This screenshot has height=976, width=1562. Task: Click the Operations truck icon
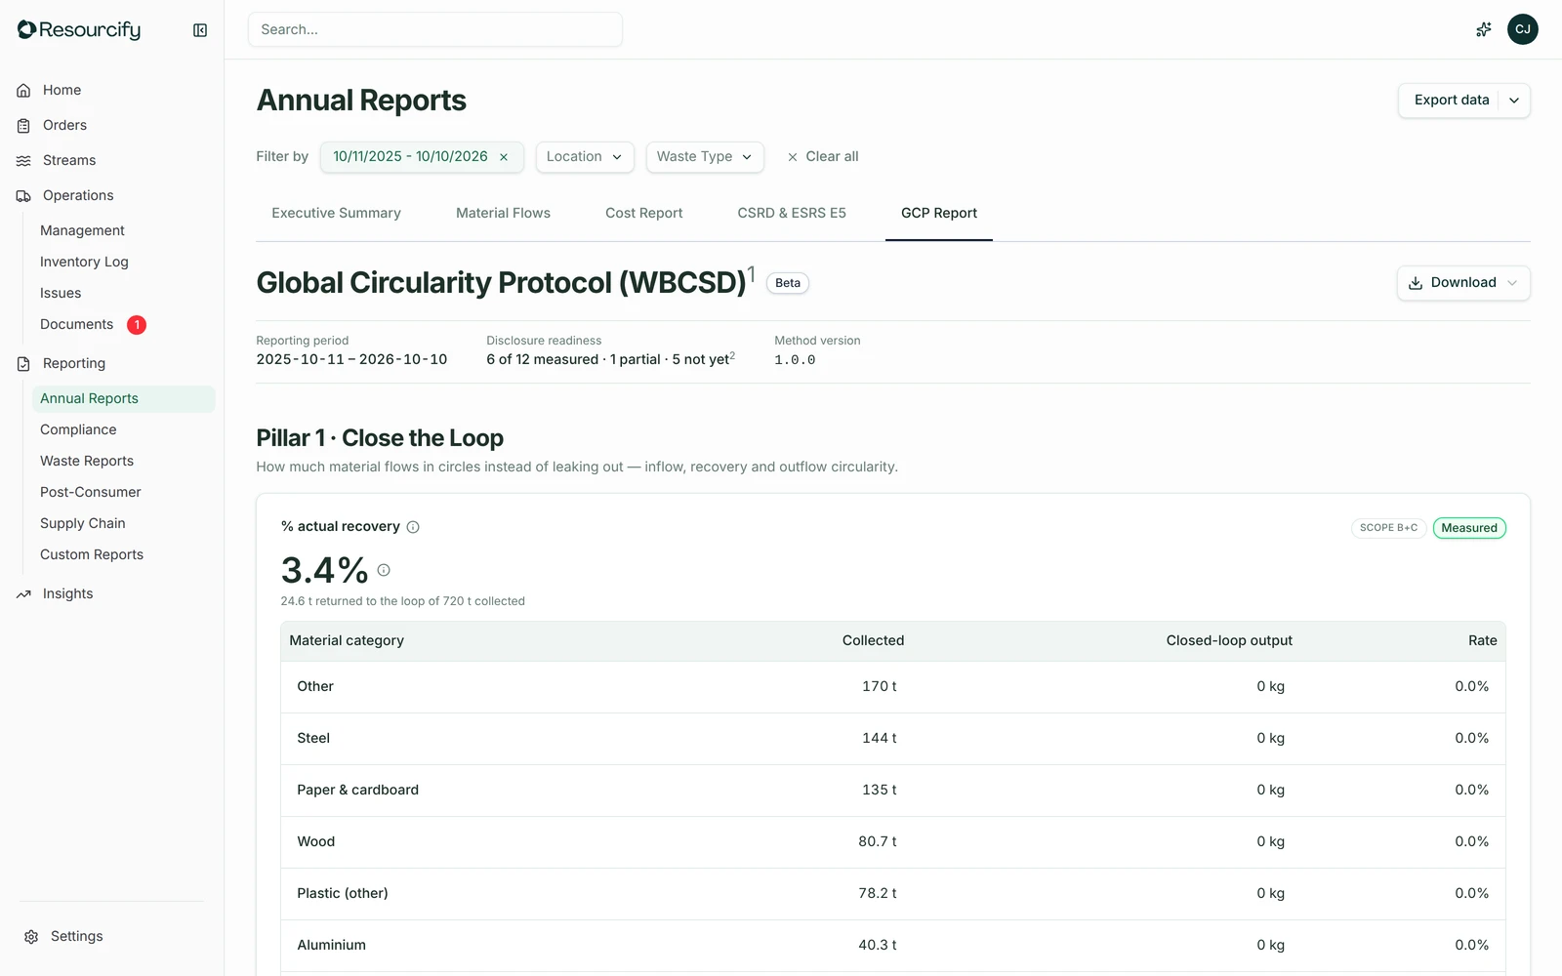tap(23, 195)
